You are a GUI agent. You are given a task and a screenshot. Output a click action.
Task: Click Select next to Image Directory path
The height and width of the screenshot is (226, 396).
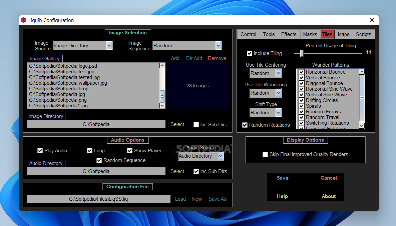click(177, 124)
